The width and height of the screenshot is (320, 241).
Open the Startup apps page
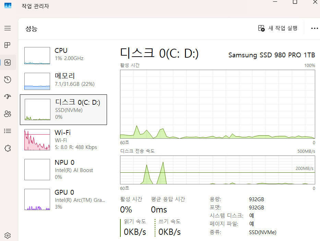8,96
